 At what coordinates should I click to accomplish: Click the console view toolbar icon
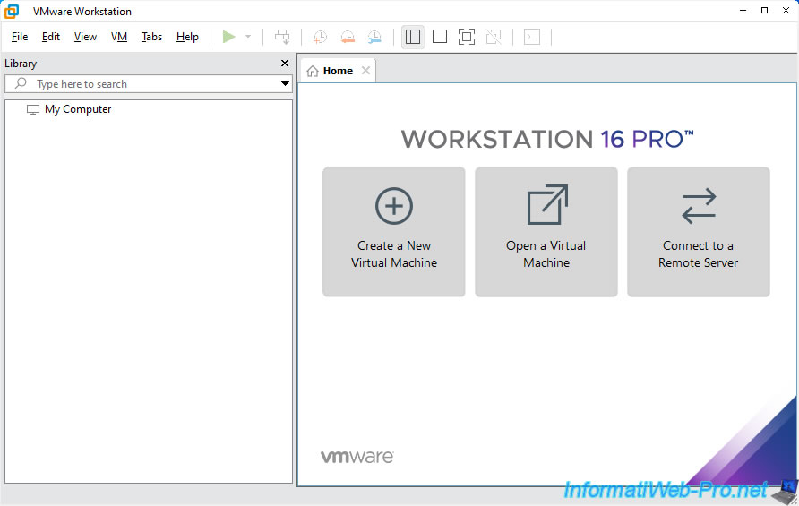click(532, 37)
